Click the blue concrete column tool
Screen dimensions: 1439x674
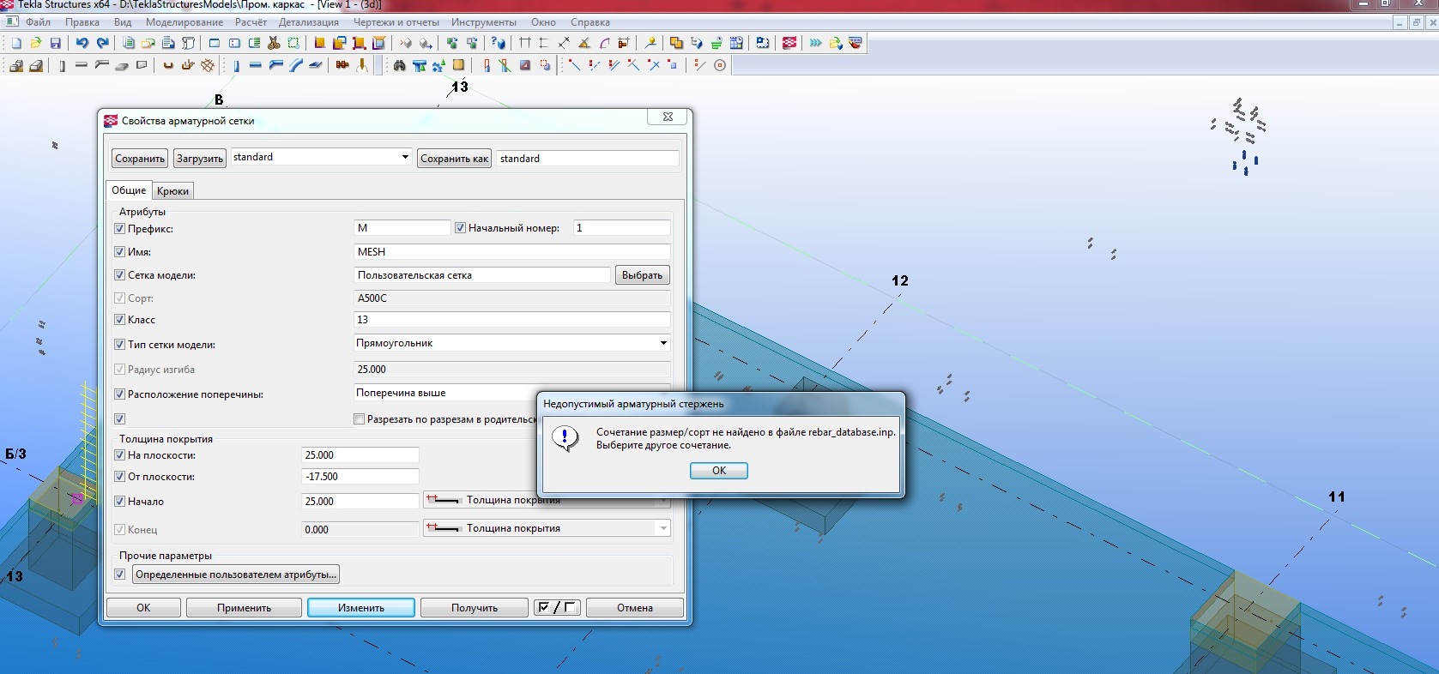tap(236, 65)
